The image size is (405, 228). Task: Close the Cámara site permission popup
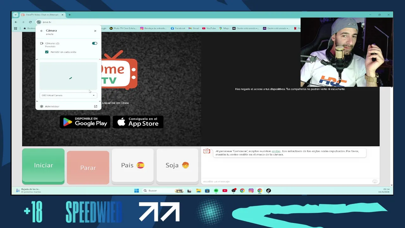95,31
